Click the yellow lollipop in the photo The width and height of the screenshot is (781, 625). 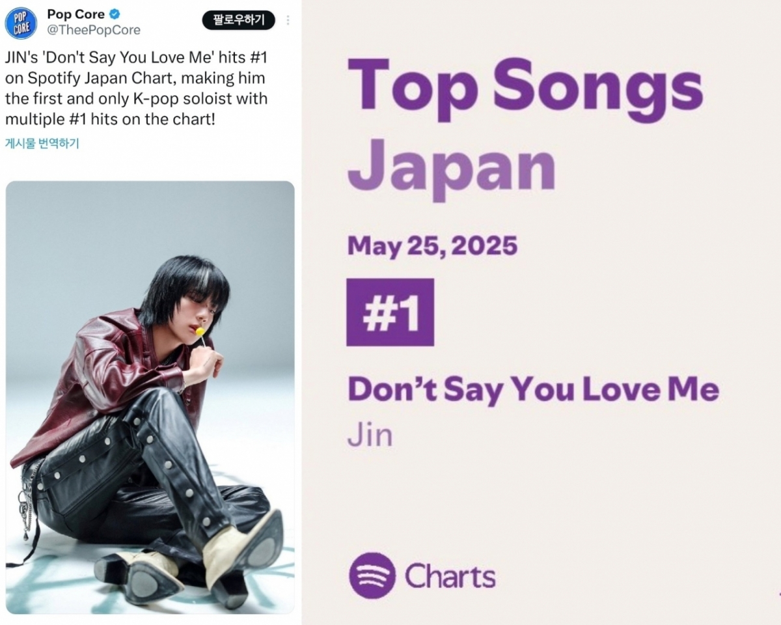200,332
